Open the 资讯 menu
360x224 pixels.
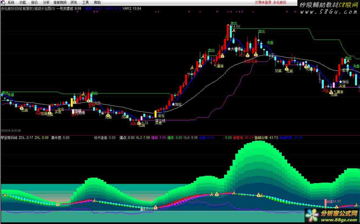[x=74, y=2]
